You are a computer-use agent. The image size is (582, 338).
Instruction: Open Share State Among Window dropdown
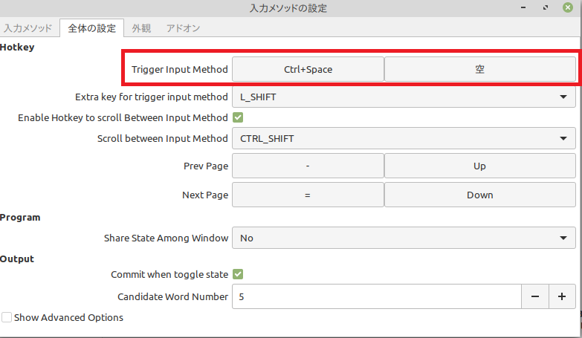pyautogui.click(x=404, y=238)
